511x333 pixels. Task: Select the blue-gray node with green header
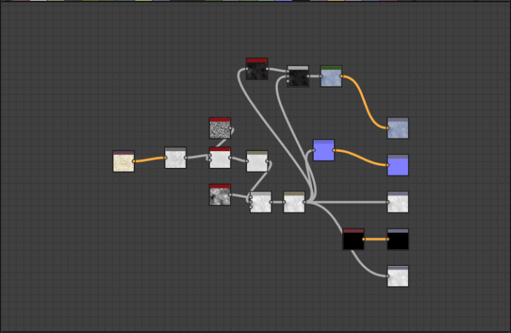(x=331, y=77)
